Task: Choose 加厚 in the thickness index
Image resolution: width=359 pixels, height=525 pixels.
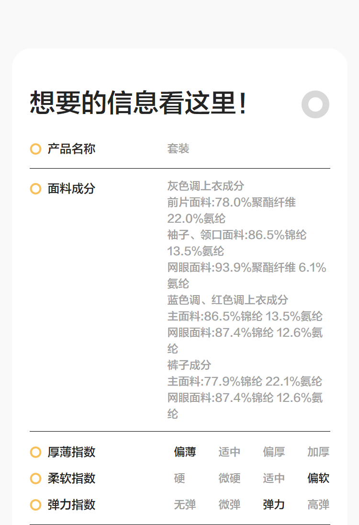Action: click(x=318, y=452)
